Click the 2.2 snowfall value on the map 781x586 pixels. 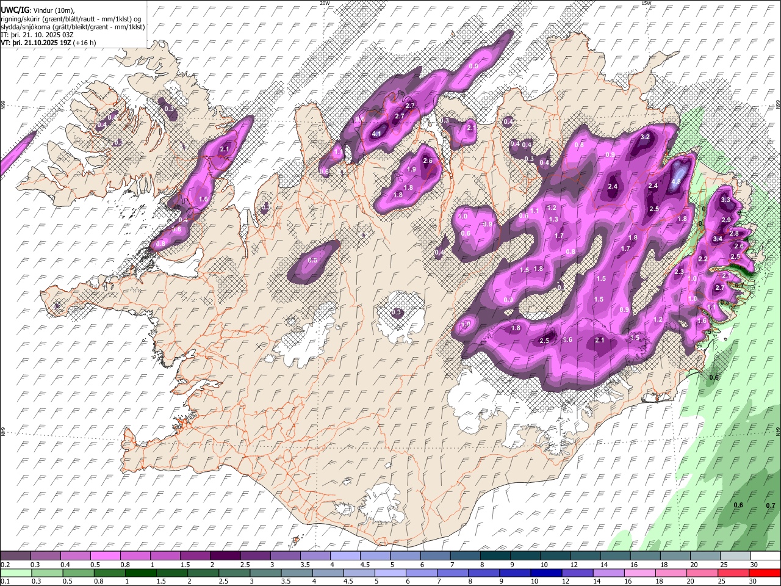(702, 259)
